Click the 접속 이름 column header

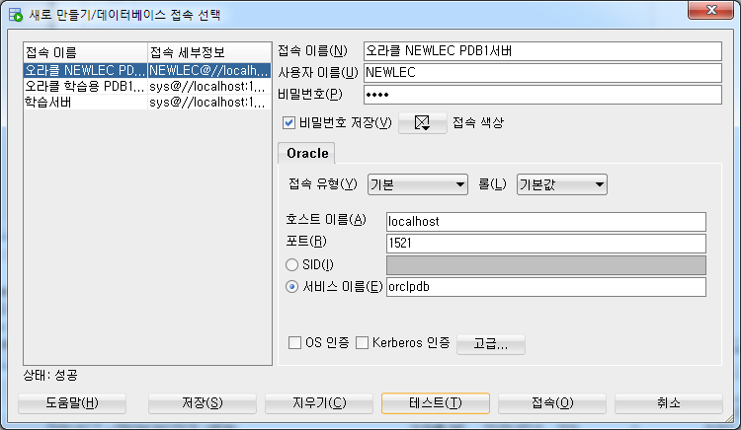point(86,52)
